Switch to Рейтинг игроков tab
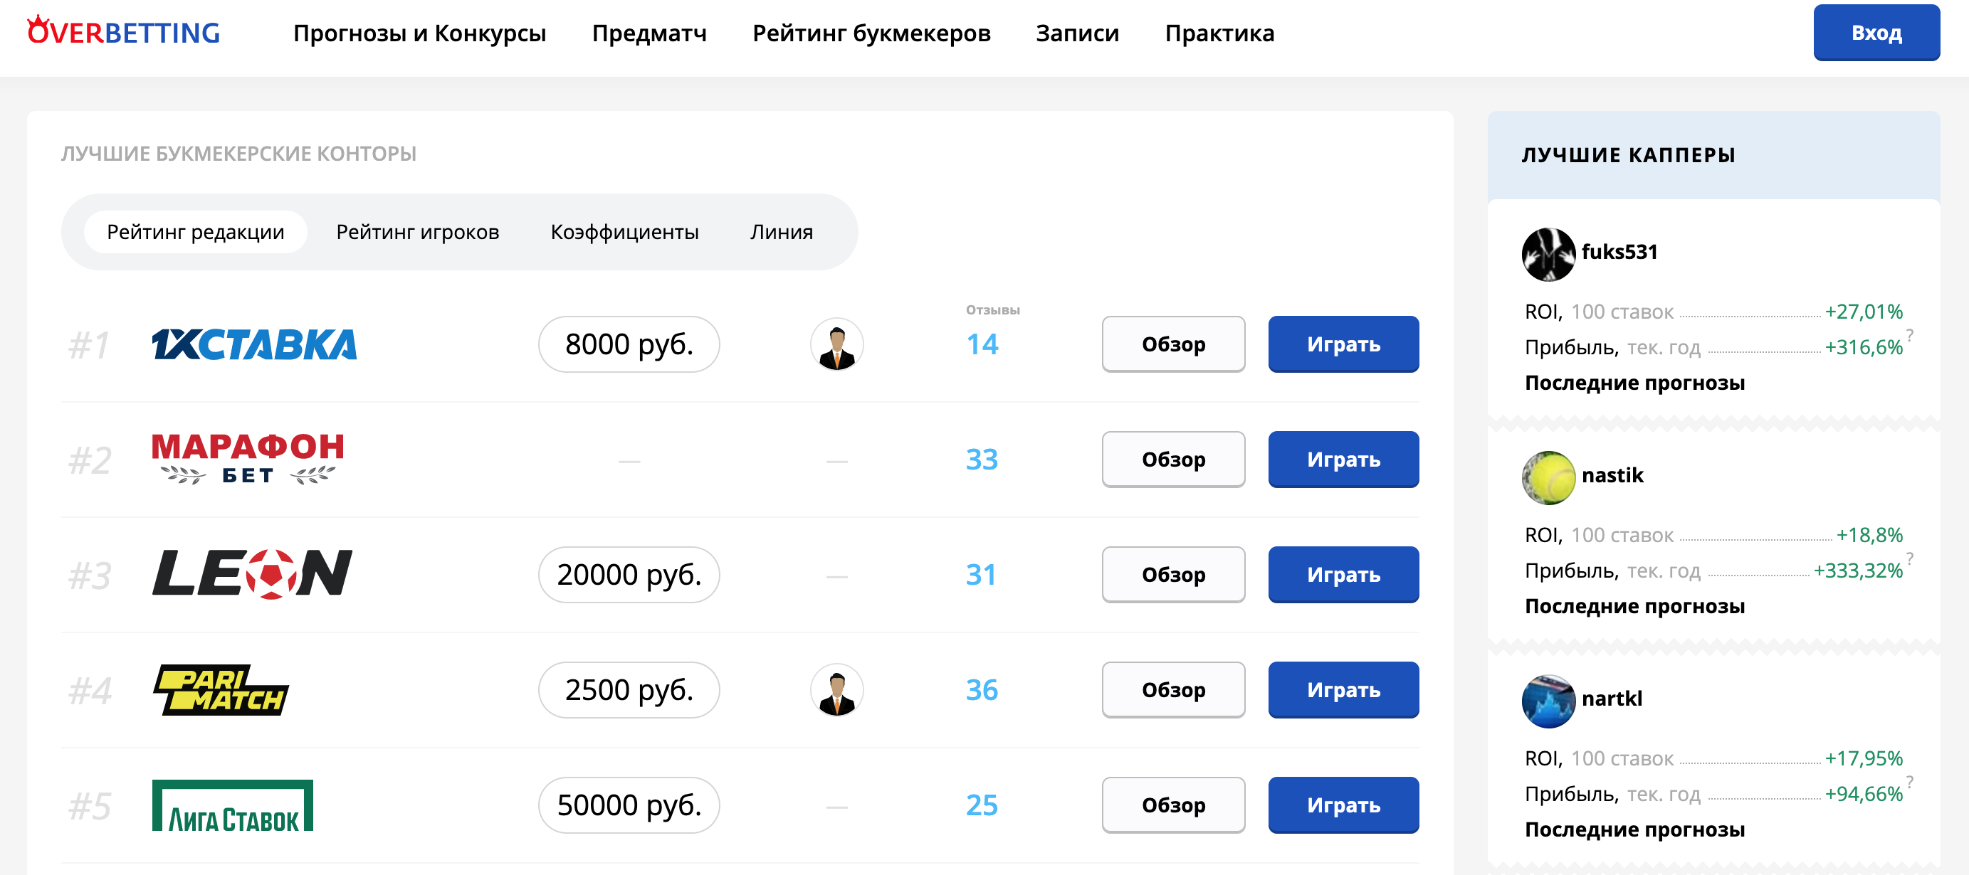This screenshot has width=1969, height=875. [x=417, y=231]
